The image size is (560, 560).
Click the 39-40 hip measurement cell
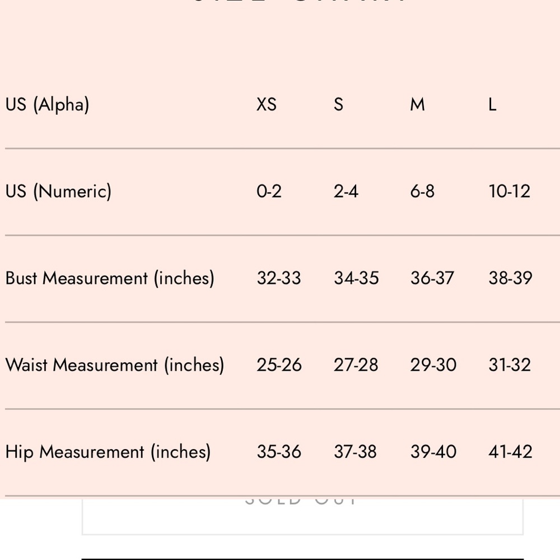tap(433, 452)
